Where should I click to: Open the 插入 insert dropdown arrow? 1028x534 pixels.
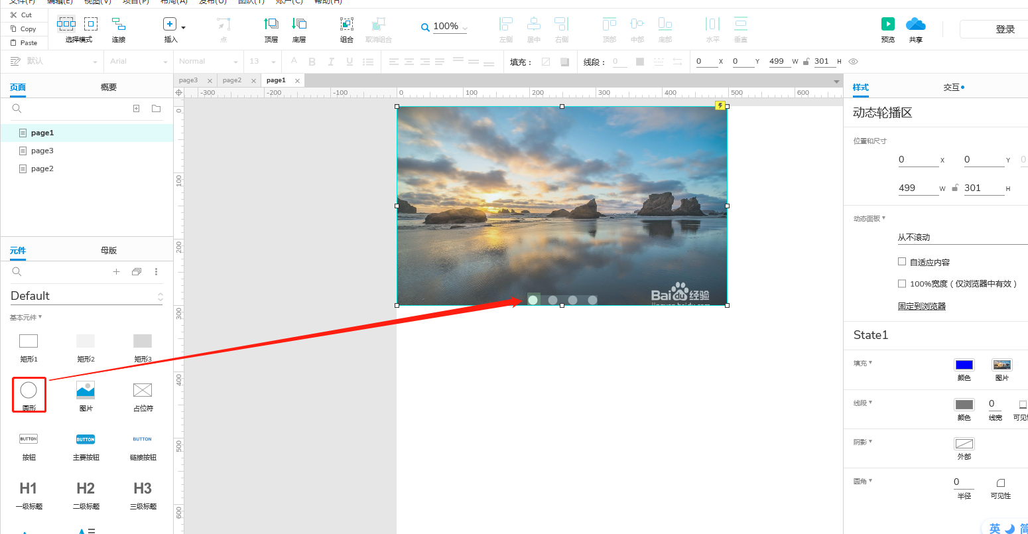click(184, 28)
